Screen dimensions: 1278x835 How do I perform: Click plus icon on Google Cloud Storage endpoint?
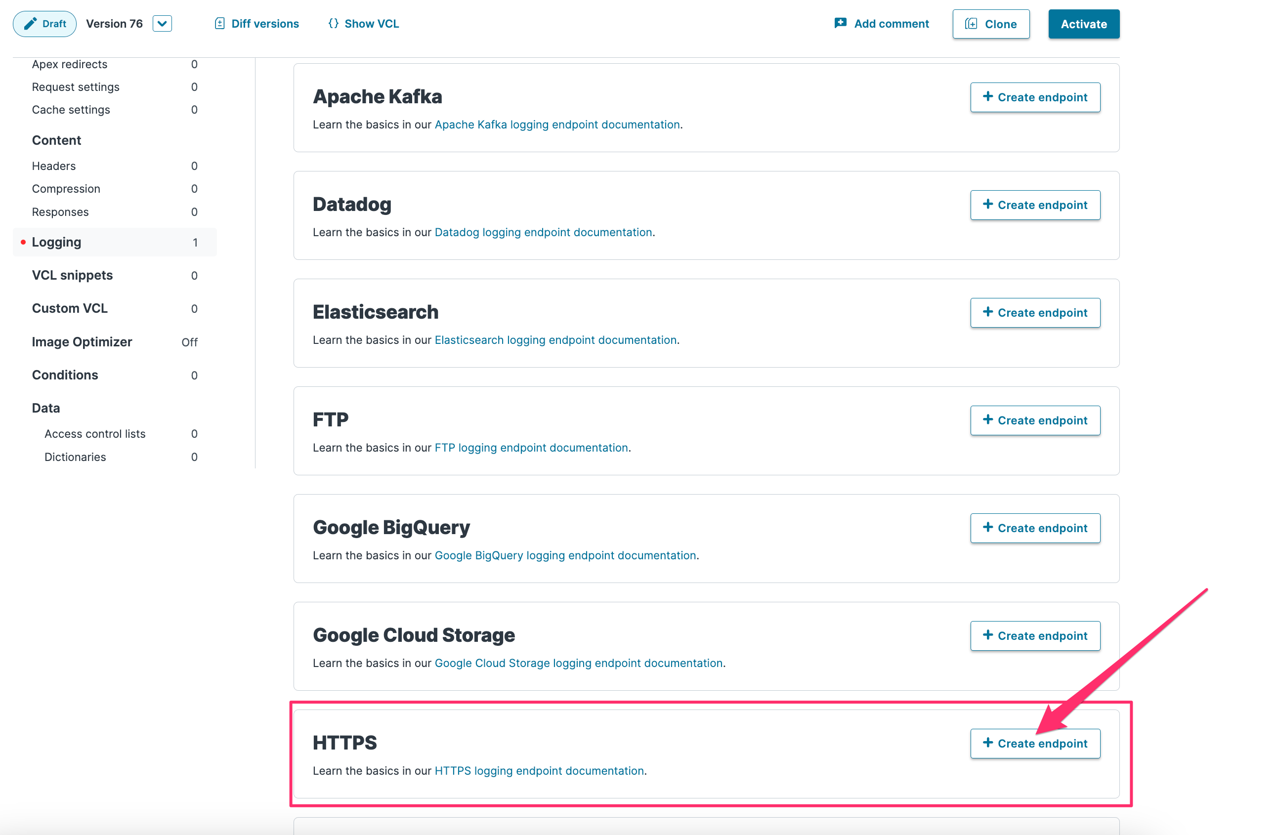(987, 635)
